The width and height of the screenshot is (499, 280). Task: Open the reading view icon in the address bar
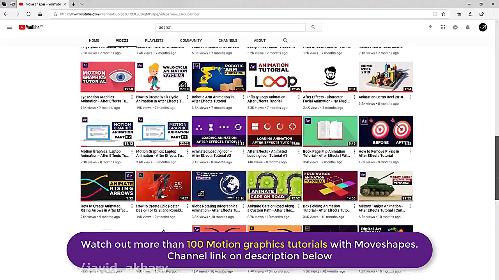pyautogui.click(x=435, y=14)
